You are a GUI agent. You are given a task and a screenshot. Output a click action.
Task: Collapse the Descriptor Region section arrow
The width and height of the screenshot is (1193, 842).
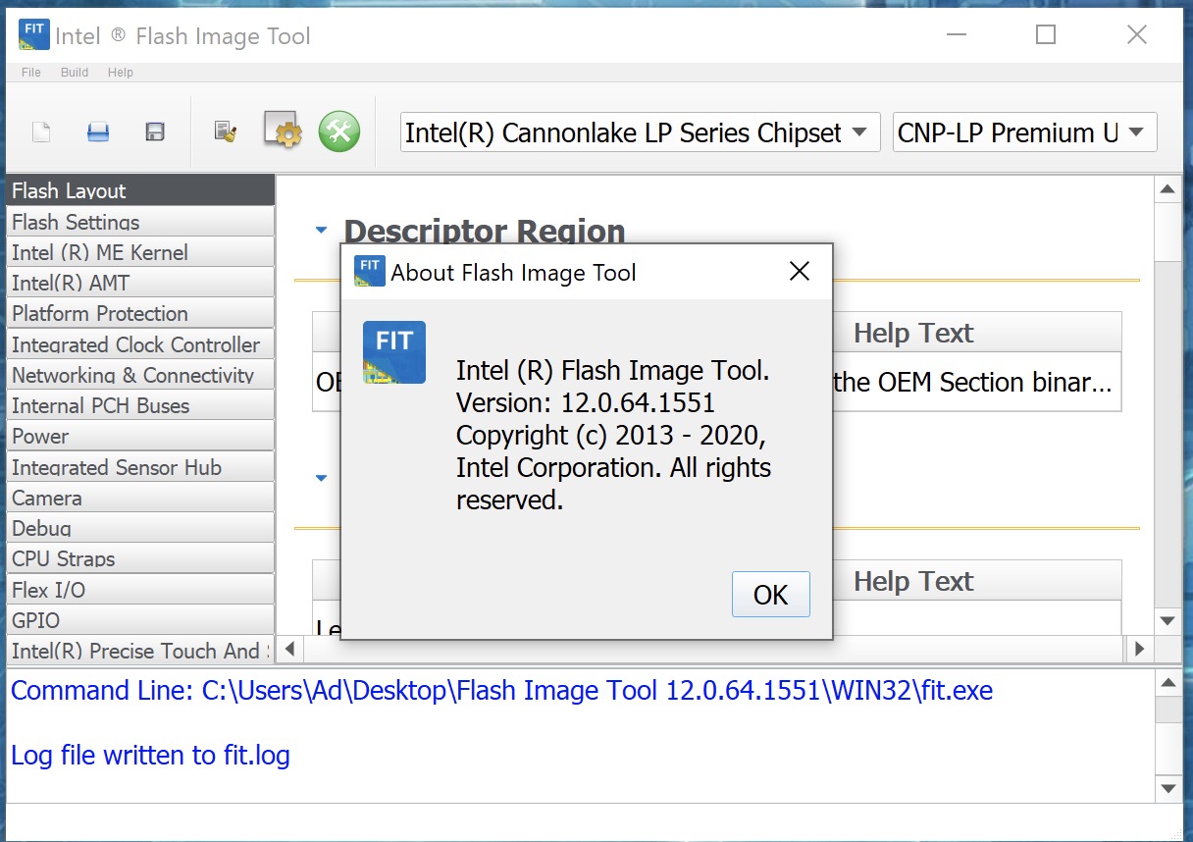pyautogui.click(x=321, y=231)
